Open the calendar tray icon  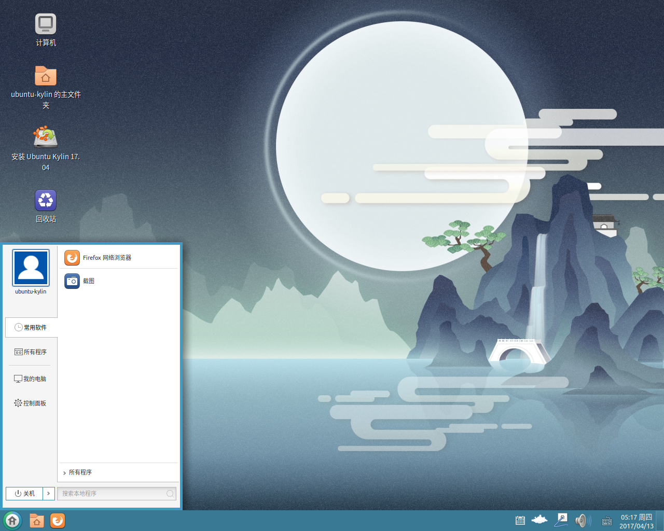pyautogui.click(x=520, y=521)
